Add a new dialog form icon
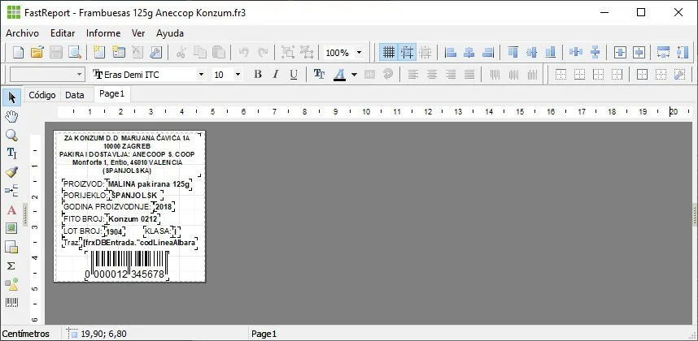Screen dimensions: 698x341 pos(118,53)
